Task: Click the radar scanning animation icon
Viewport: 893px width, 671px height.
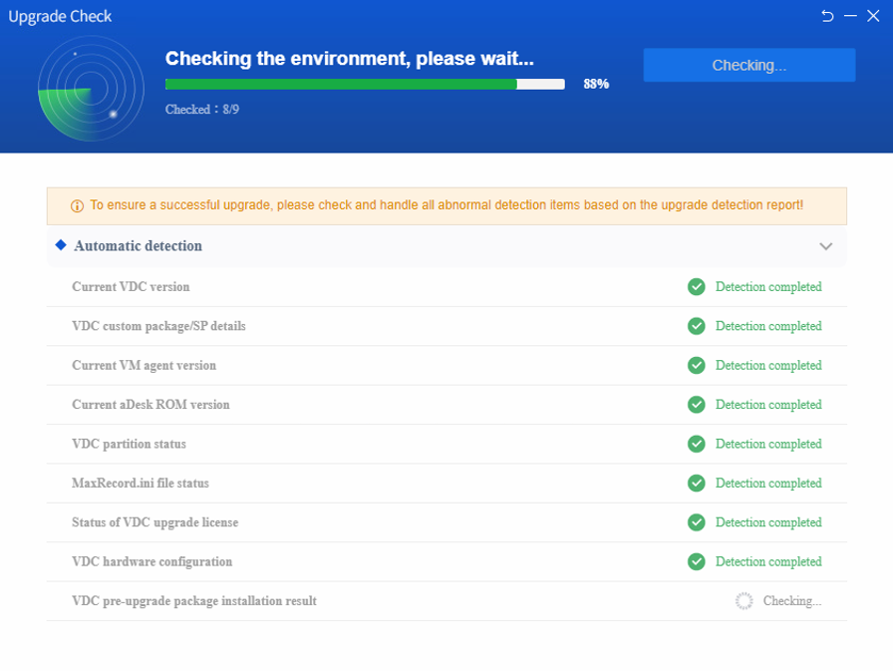Action: click(x=91, y=89)
